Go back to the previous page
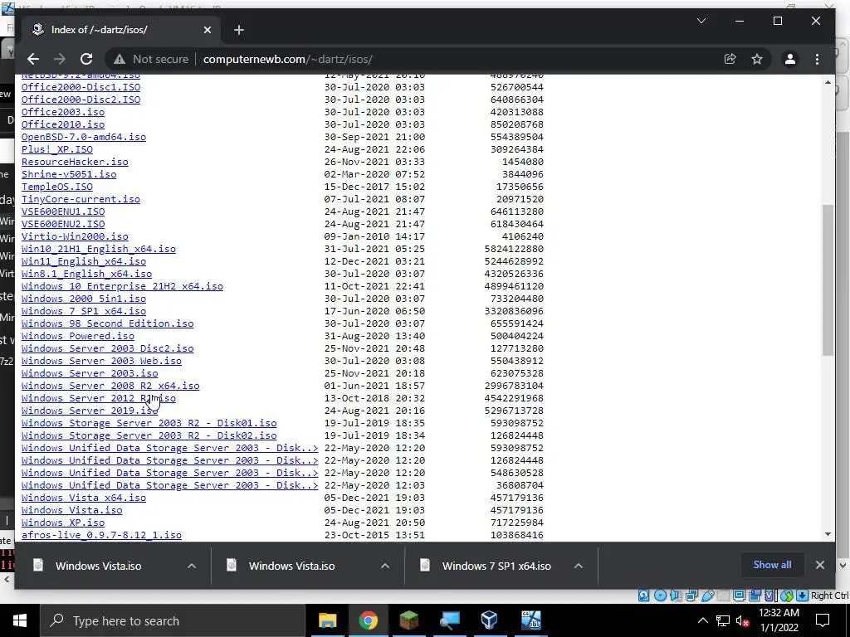 tap(33, 59)
